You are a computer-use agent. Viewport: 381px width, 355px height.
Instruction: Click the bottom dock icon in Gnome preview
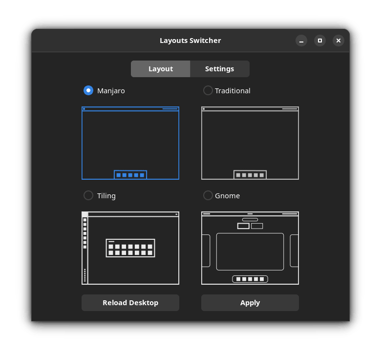point(250,279)
